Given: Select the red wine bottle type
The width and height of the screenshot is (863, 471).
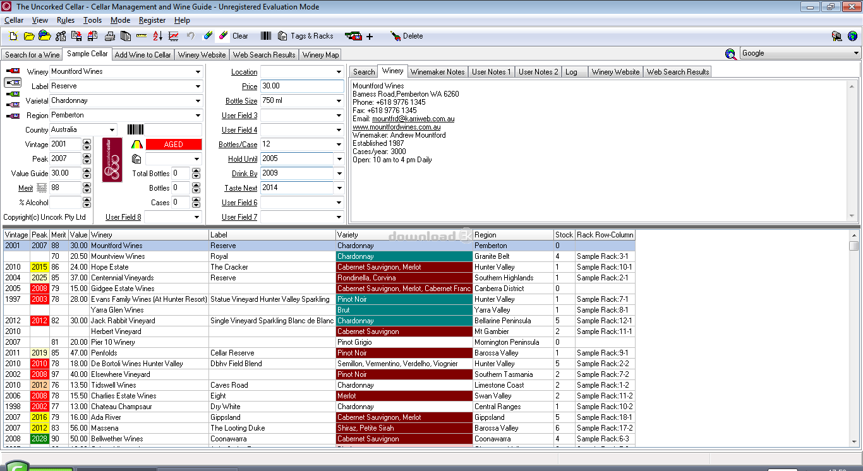Looking at the screenshot, I should (13, 71).
